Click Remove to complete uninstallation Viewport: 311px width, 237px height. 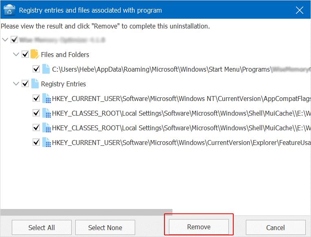pyautogui.click(x=199, y=227)
